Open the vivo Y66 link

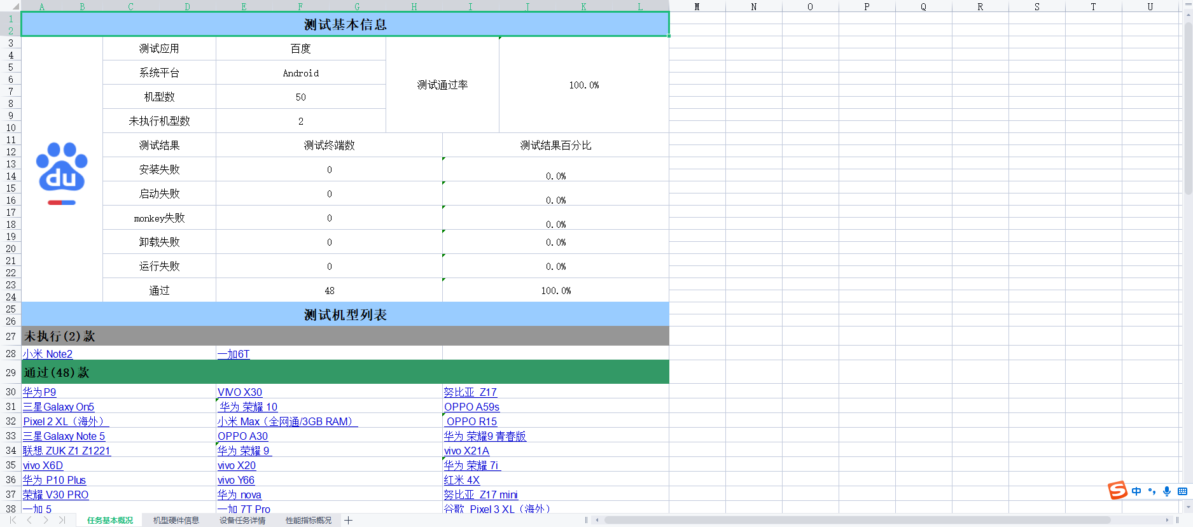pyautogui.click(x=236, y=480)
